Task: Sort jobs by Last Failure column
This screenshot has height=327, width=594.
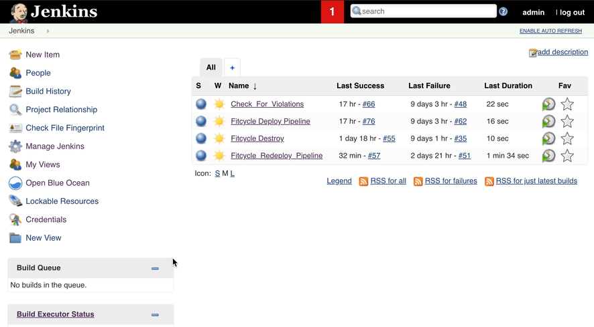Action: pyautogui.click(x=429, y=86)
